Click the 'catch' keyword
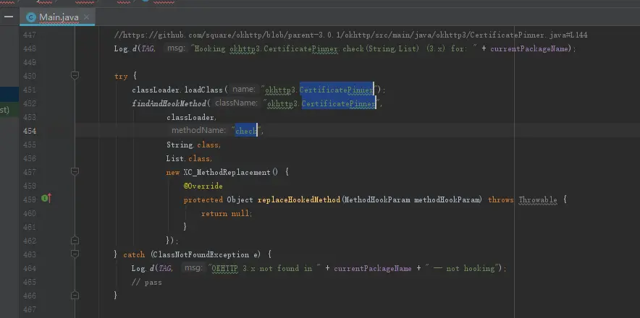Viewport: 640px width, 318px height. [x=134, y=254]
